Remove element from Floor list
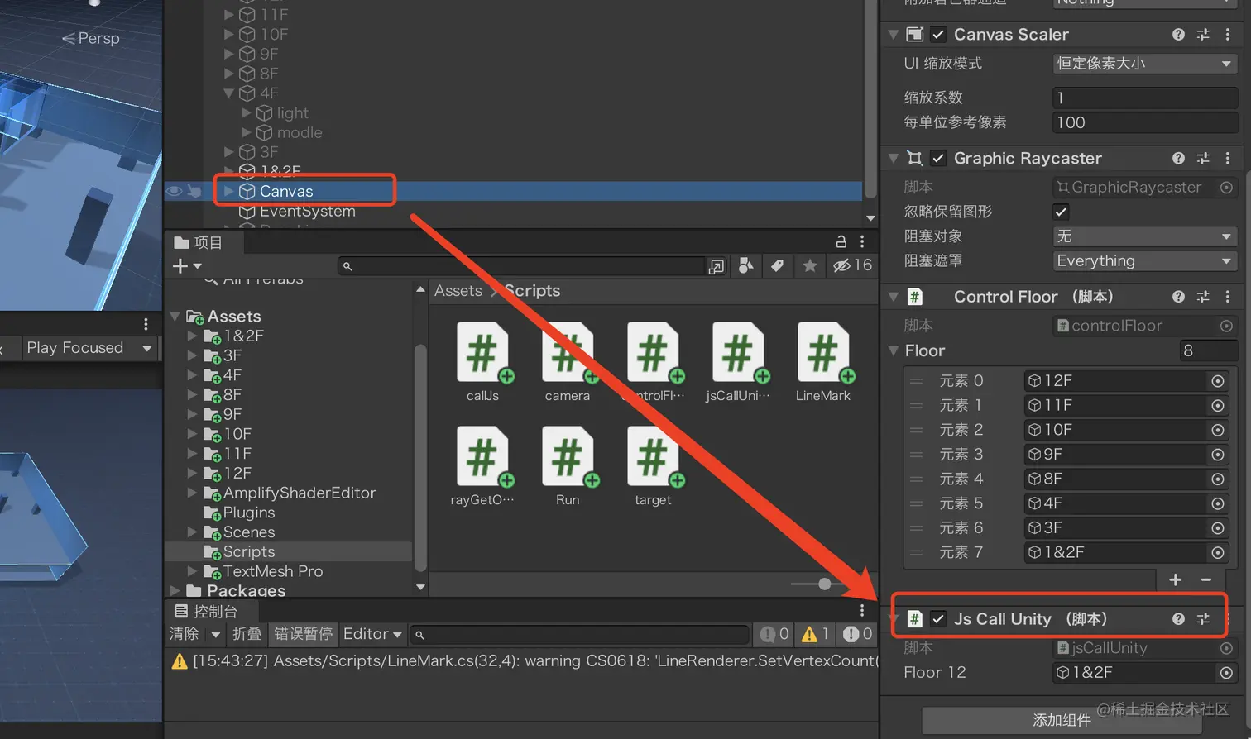1251x739 pixels. [x=1206, y=579]
